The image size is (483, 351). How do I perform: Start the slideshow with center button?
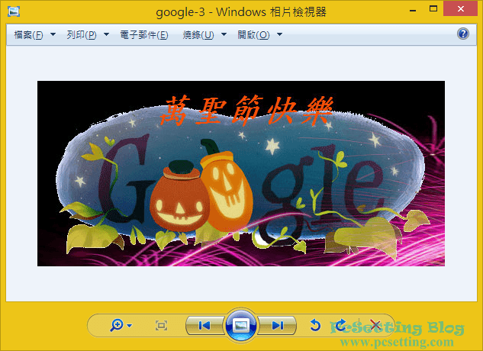(x=240, y=326)
